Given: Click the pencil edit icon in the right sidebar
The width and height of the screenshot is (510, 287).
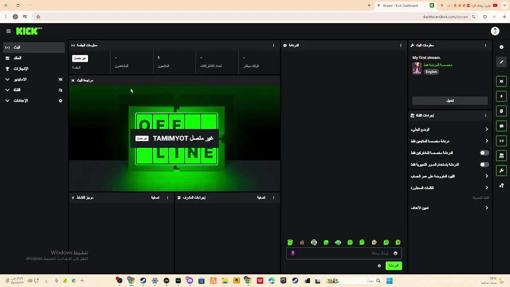Looking at the screenshot, I should 501,62.
